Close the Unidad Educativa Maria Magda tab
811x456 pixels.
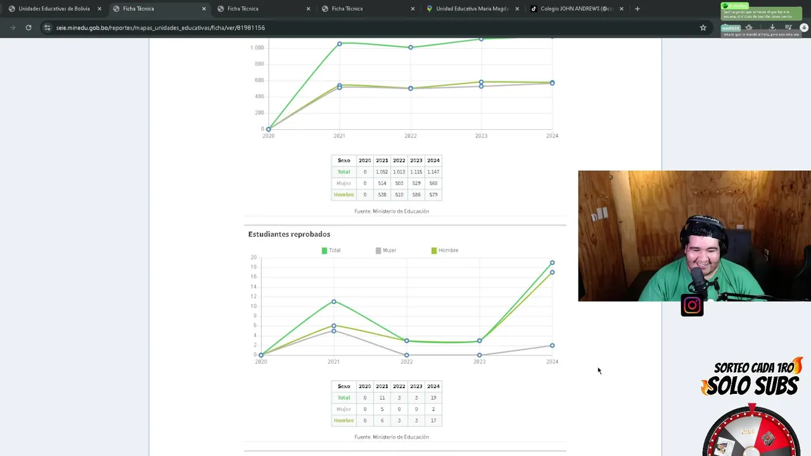click(x=517, y=9)
